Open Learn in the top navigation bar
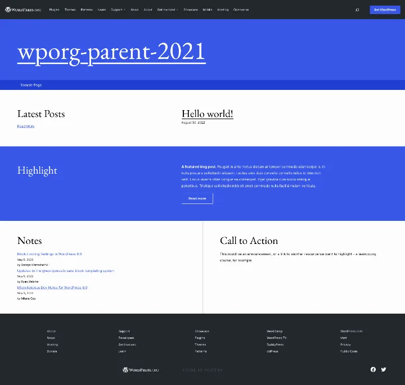Image resolution: width=405 pixels, height=385 pixels. point(102,10)
